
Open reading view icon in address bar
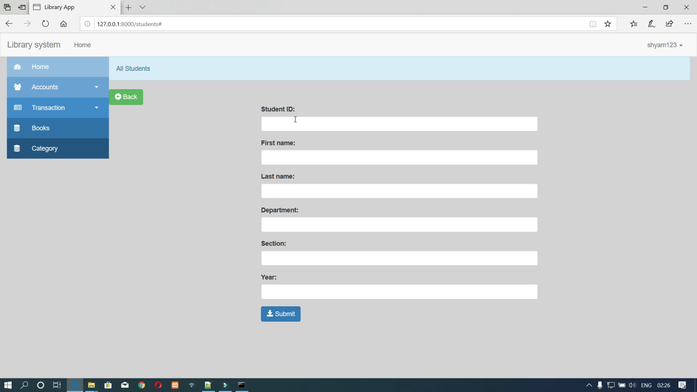(593, 24)
